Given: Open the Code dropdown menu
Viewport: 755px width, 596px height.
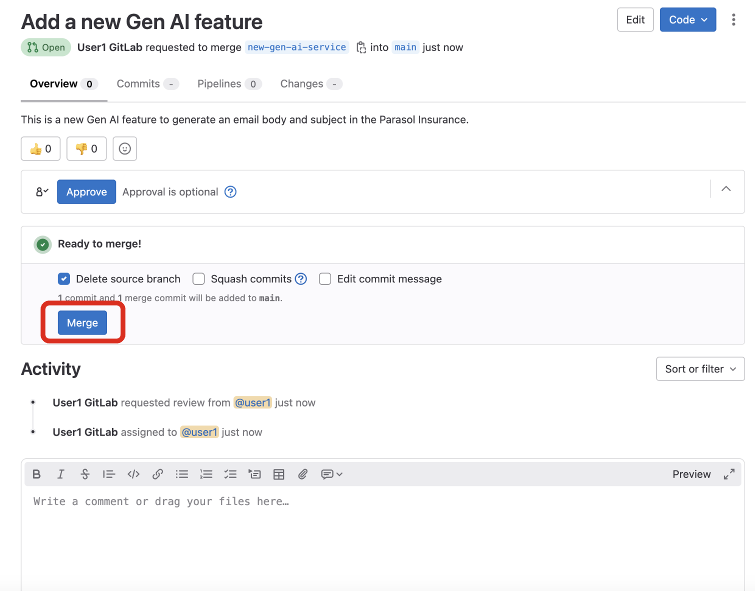Looking at the screenshot, I should [x=687, y=20].
